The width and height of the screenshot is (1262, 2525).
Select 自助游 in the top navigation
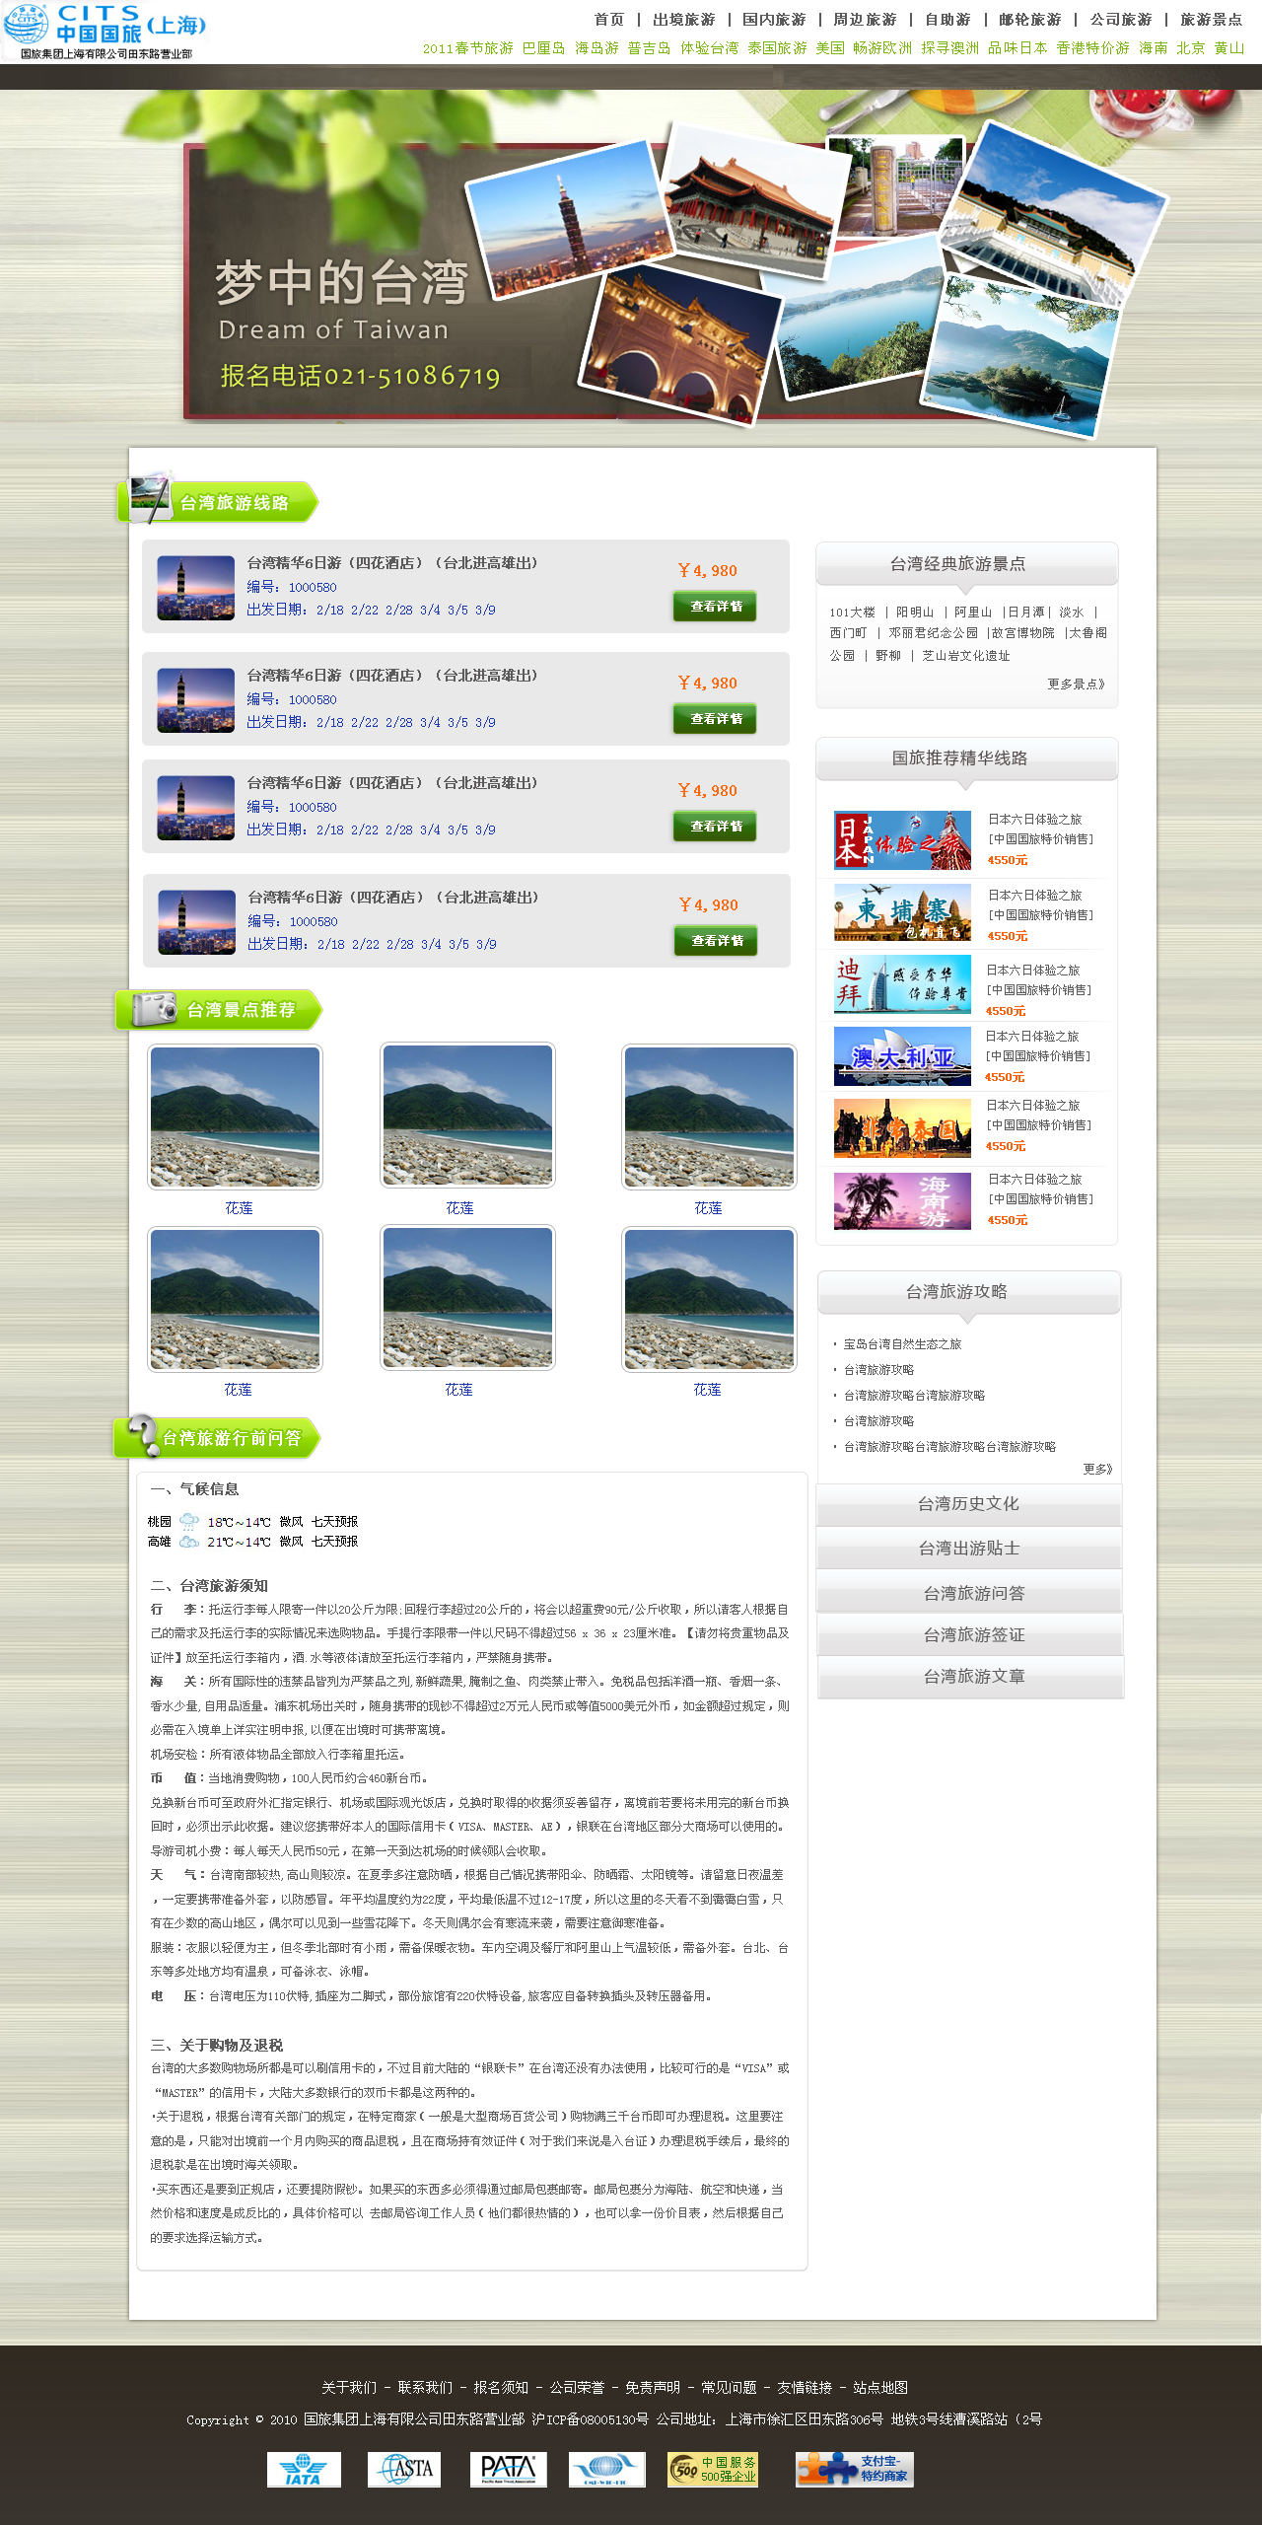(x=947, y=20)
